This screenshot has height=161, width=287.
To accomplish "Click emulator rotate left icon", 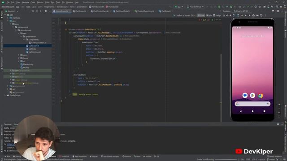I will pos(234,16).
